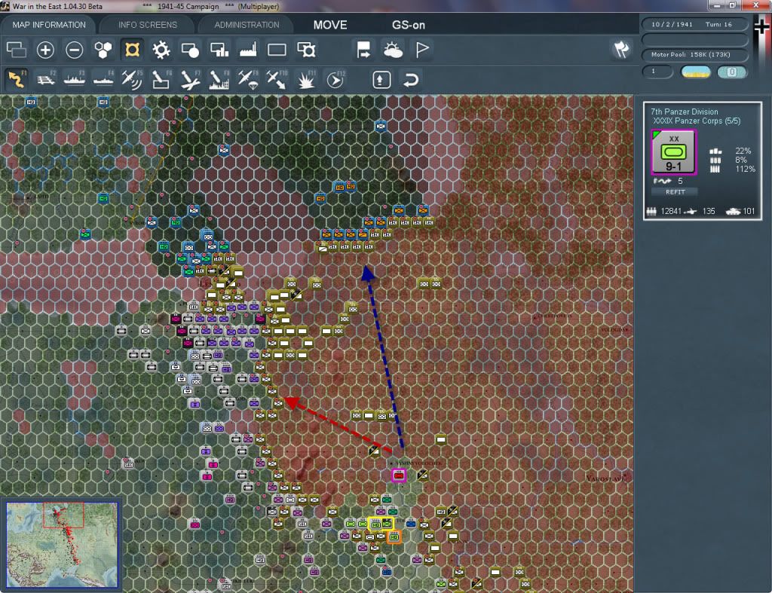Click the screen with bar chart icon

pos(219,50)
